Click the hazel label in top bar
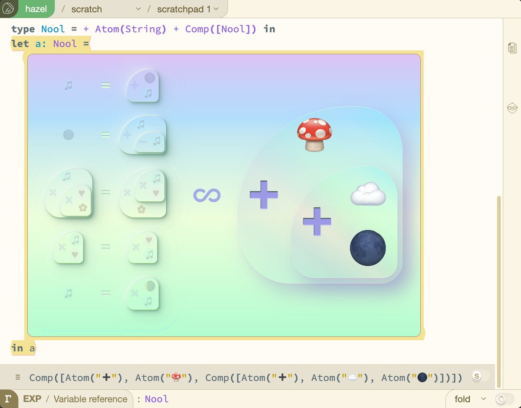 pos(36,9)
